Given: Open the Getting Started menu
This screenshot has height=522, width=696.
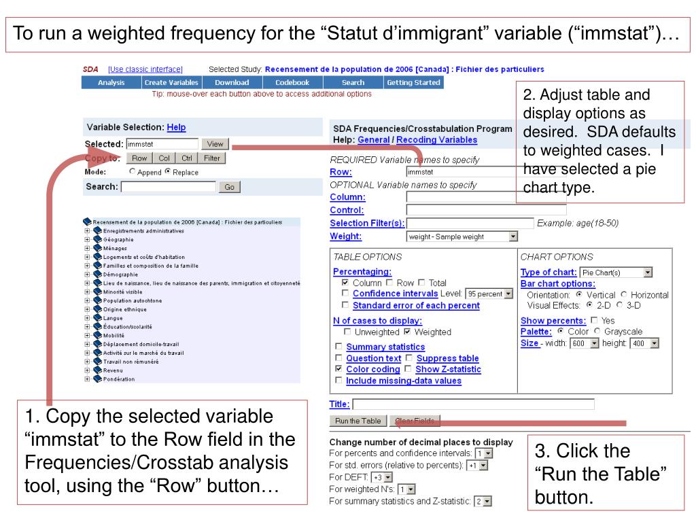Looking at the screenshot, I should [x=414, y=82].
